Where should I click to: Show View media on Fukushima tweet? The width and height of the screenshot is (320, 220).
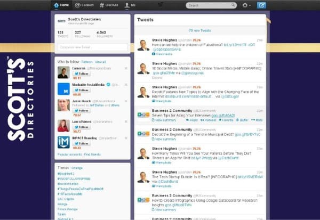[162, 54]
